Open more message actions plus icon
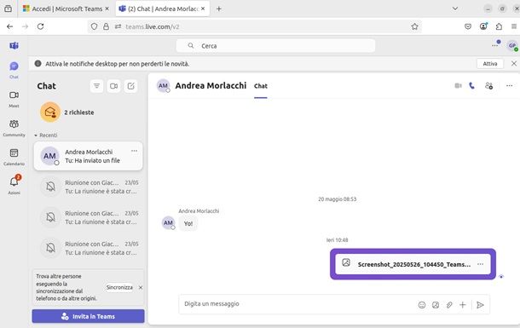 point(463,305)
